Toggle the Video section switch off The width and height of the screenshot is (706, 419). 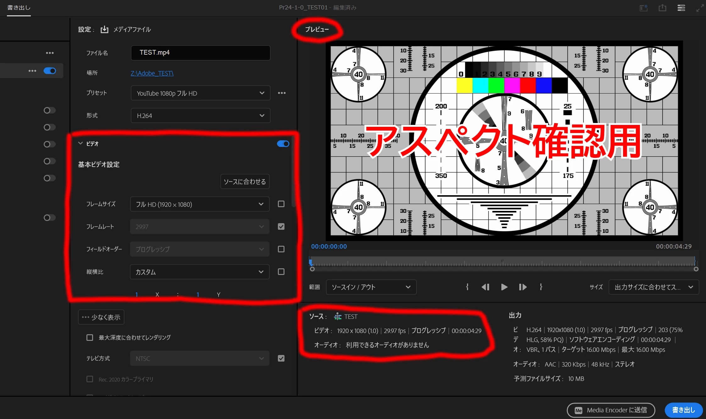pos(283,144)
